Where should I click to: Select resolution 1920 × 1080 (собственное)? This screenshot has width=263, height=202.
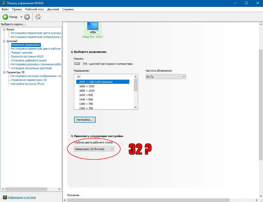pos(103,82)
